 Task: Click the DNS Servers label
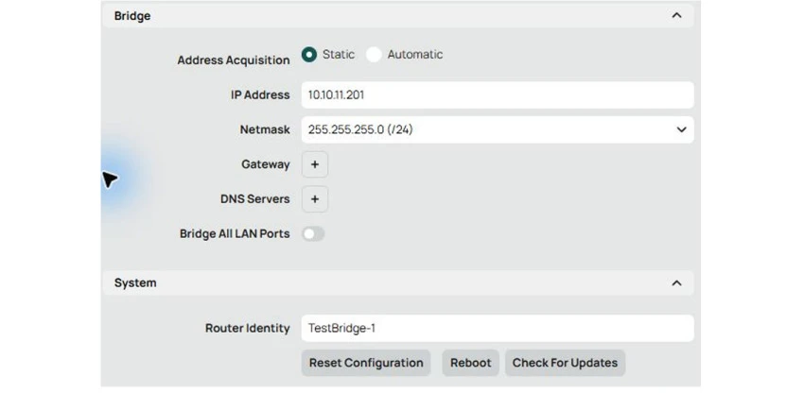coord(254,198)
